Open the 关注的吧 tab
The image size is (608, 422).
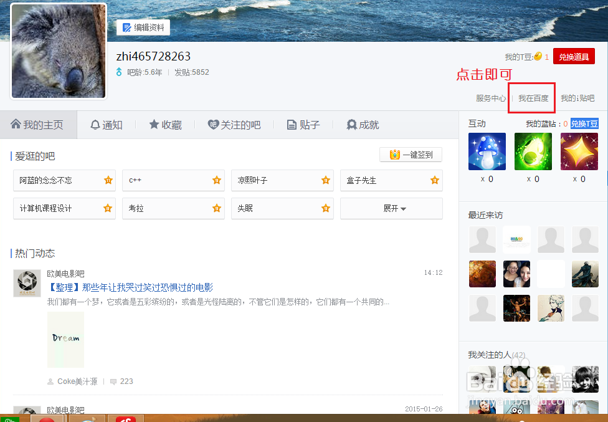coord(234,125)
